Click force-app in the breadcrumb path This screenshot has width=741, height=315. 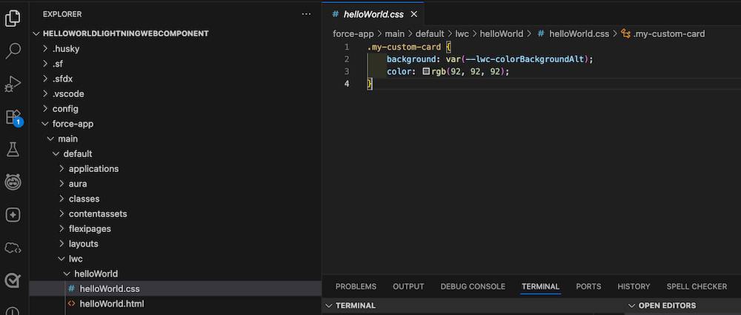[353, 33]
